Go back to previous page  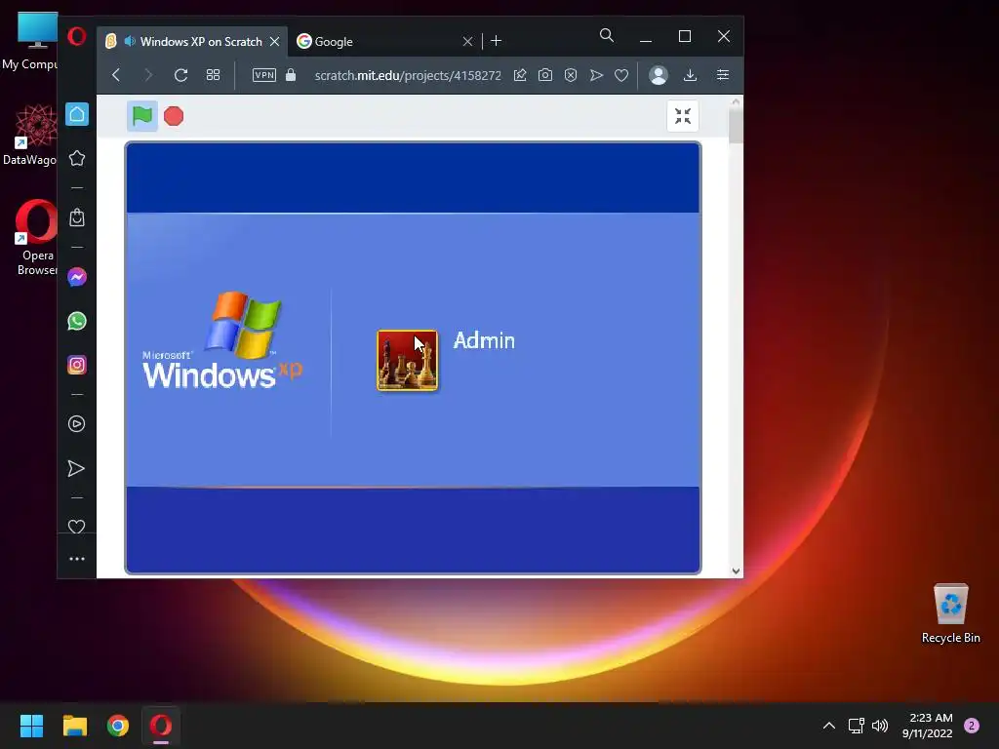coord(116,75)
